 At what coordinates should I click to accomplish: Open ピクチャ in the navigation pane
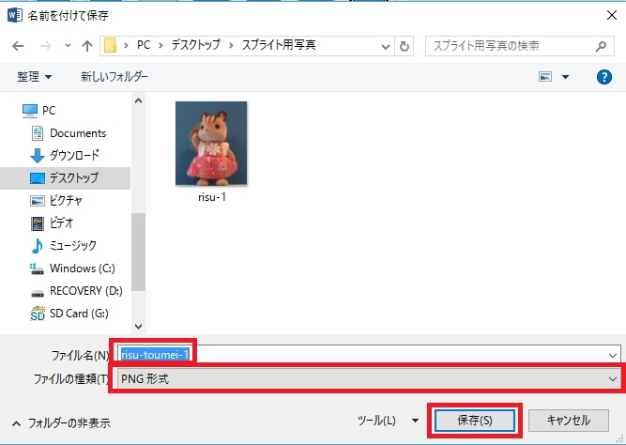click(x=66, y=200)
